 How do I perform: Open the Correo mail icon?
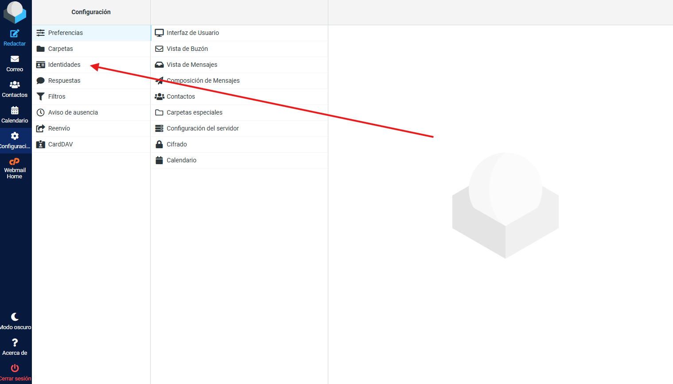15,59
